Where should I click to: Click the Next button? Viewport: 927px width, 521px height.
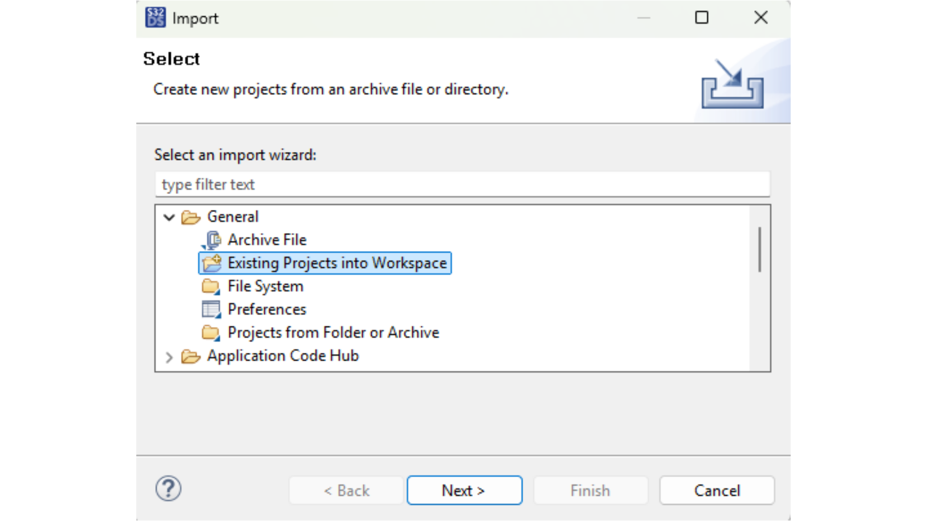click(464, 490)
